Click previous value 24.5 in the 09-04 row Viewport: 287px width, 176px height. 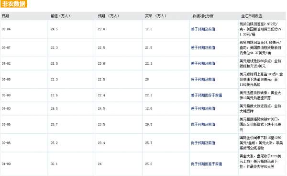[54, 29]
